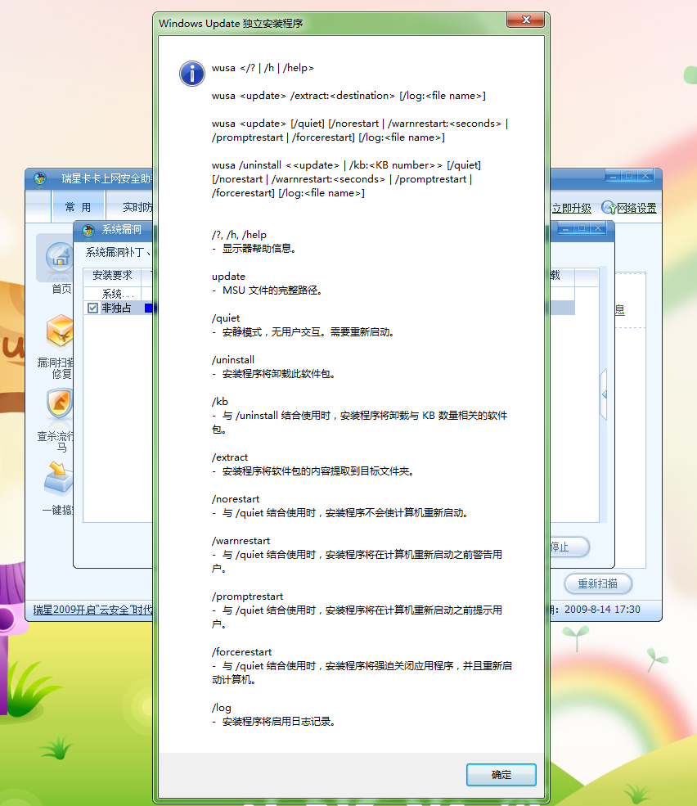Click the 安装要求 column header
697x806 pixels.
[x=112, y=276]
